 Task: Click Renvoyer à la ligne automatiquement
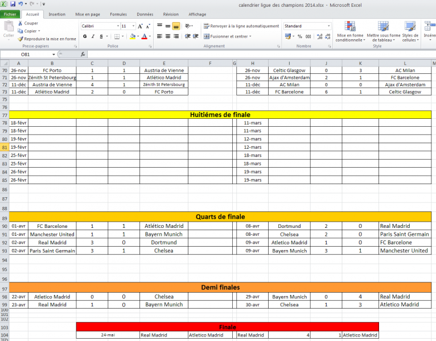tap(241, 26)
